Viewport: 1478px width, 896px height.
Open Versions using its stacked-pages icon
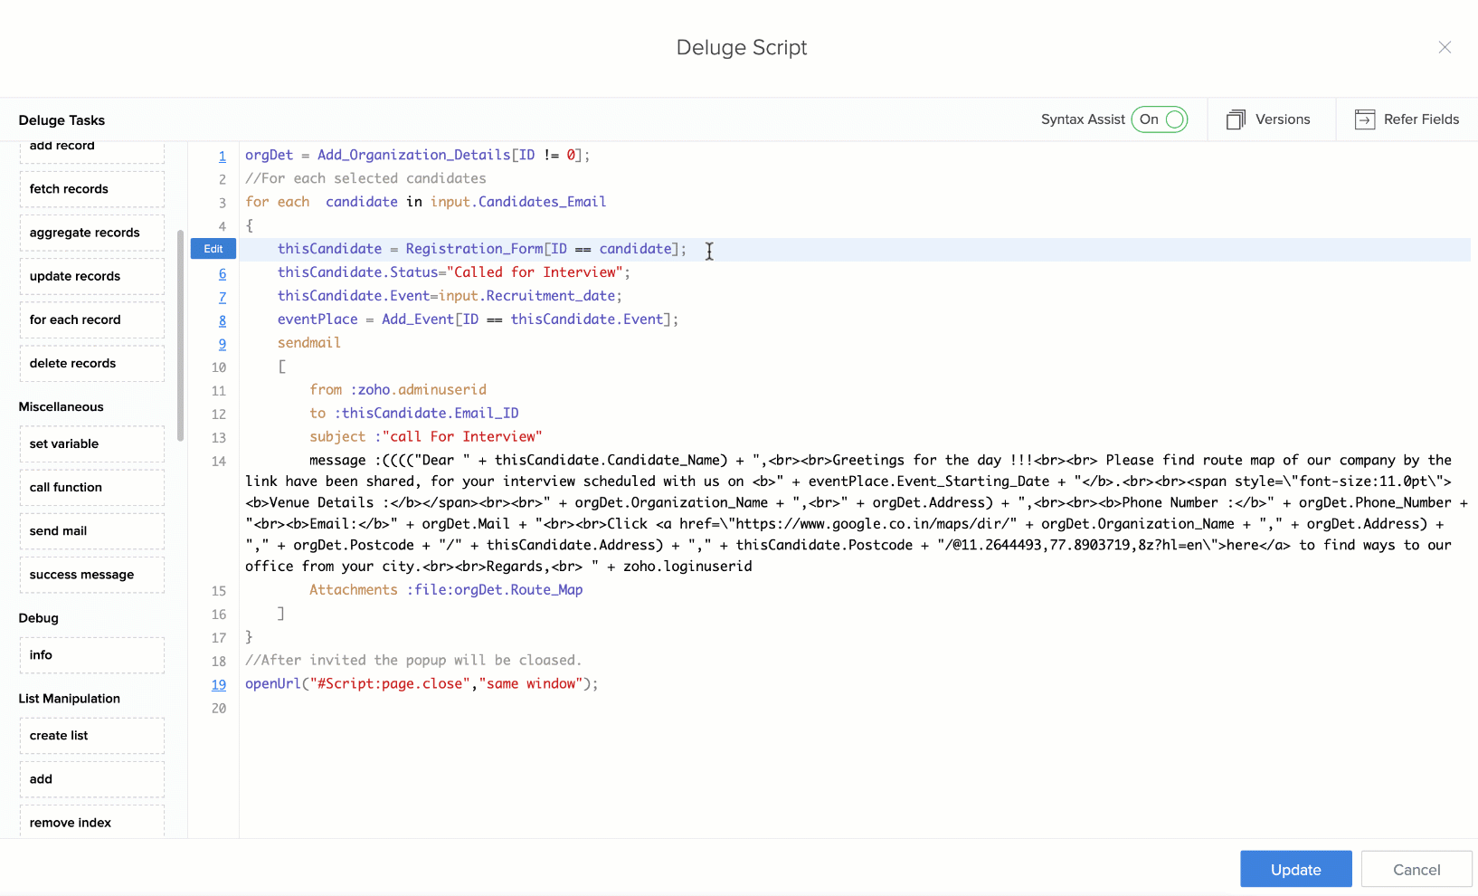tap(1236, 119)
